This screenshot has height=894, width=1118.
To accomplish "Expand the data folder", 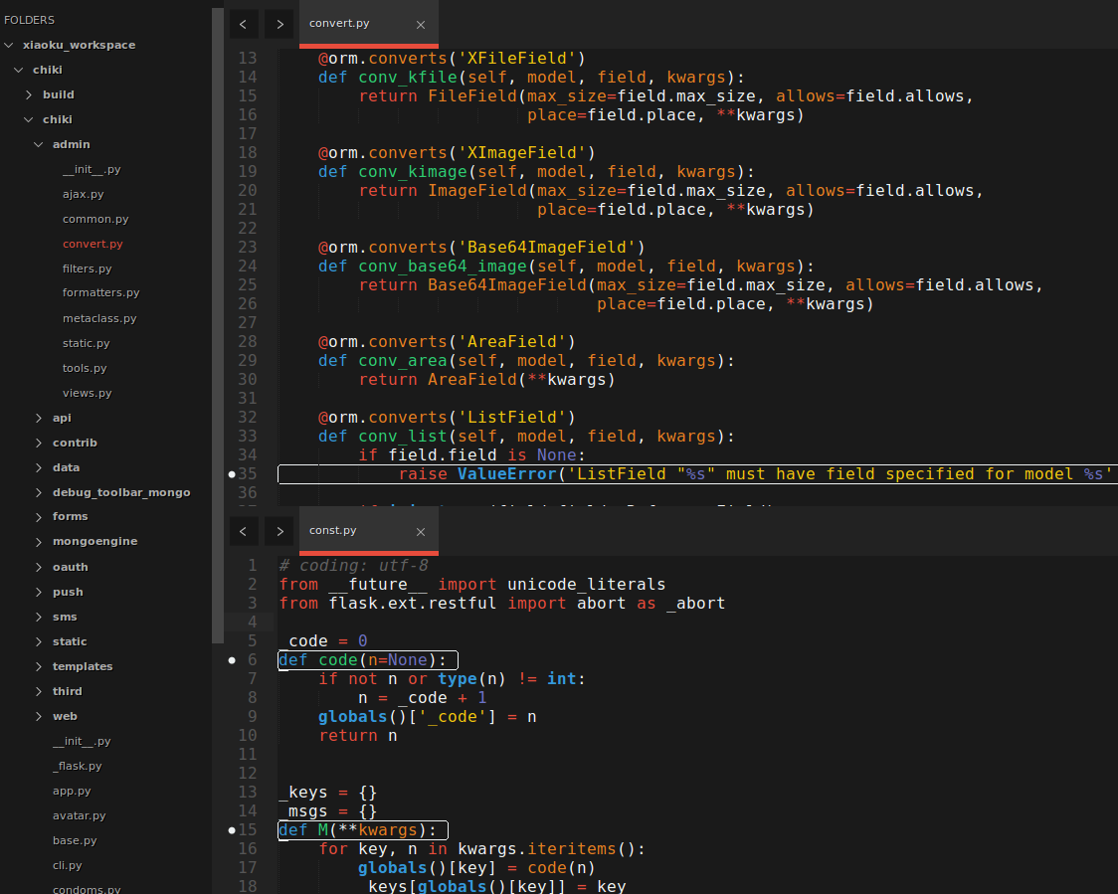I will coord(39,467).
